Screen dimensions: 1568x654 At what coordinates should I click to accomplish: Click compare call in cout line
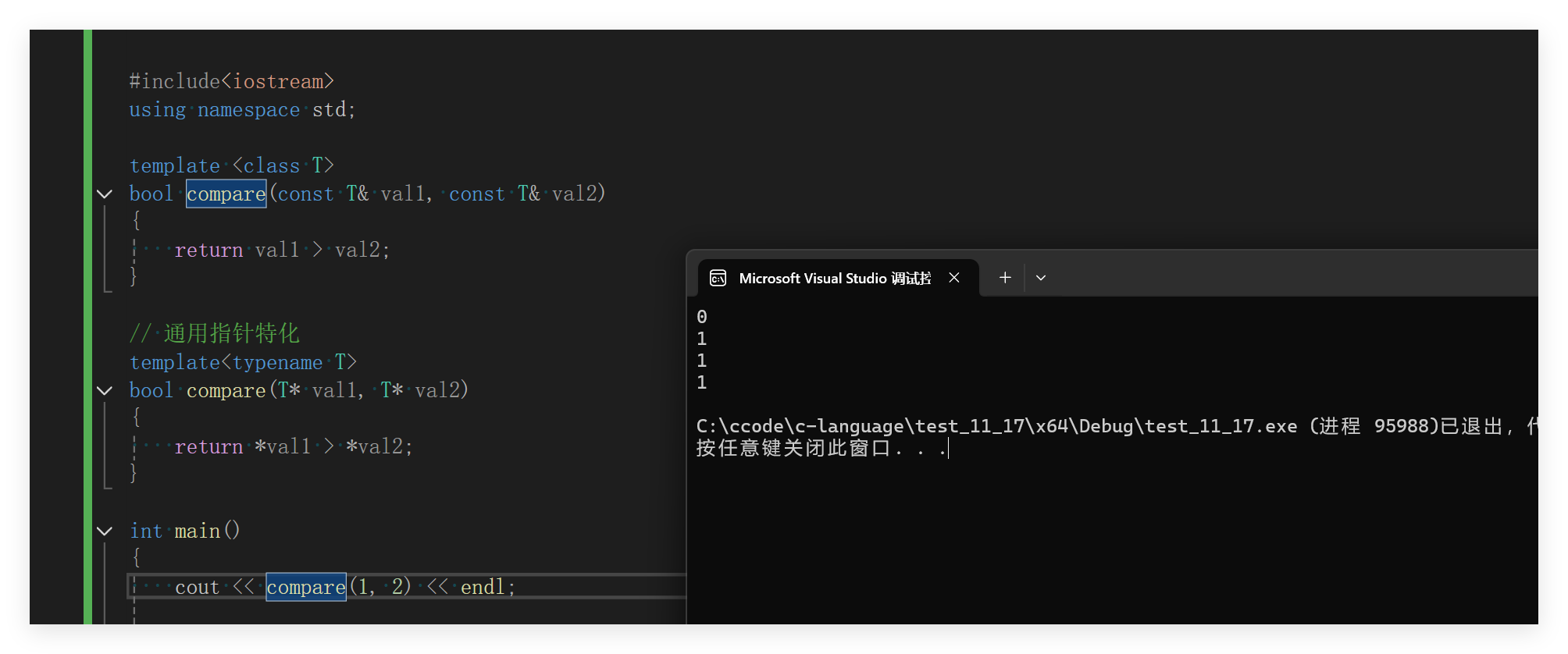(x=306, y=587)
